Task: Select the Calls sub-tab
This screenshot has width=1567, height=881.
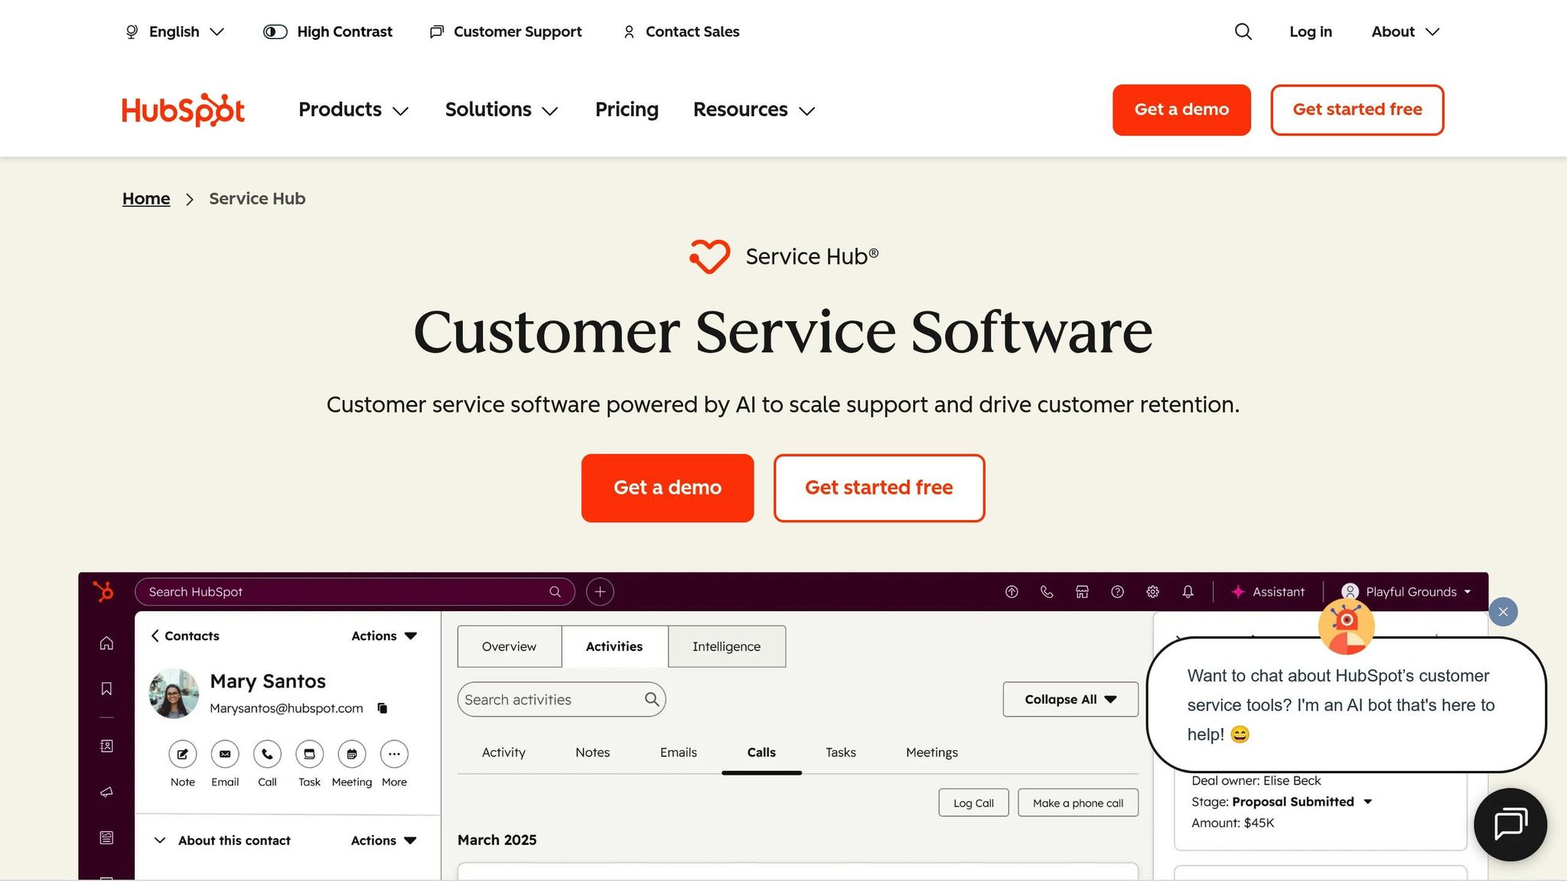Action: pyautogui.click(x=761, y=753)
